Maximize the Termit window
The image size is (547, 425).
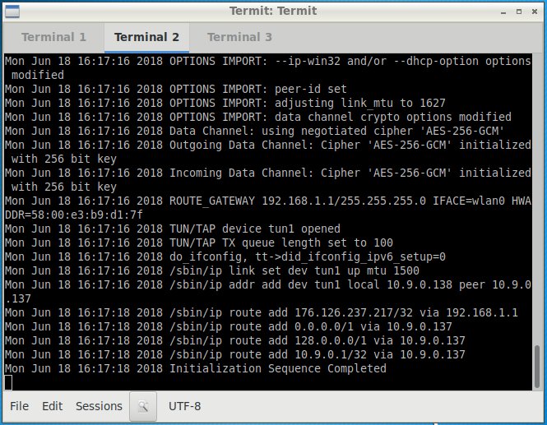tap(519, 12)
